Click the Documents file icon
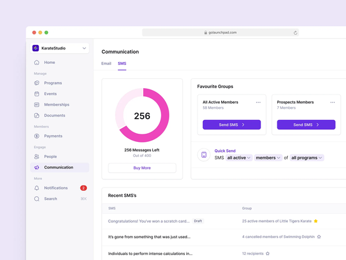Screen dimensions: 346x260 [37, 116]
